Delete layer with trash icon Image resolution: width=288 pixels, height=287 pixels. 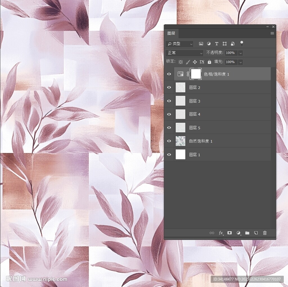(x=265, y=233)
